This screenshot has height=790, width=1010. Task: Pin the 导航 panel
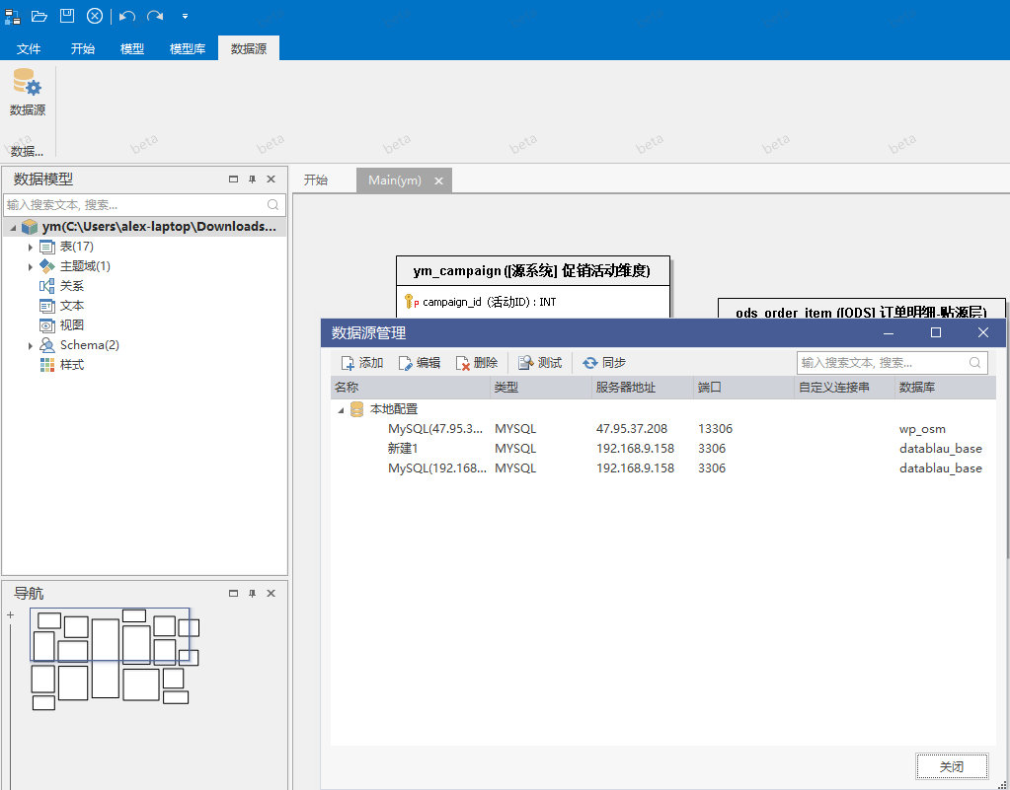(253, 593)
